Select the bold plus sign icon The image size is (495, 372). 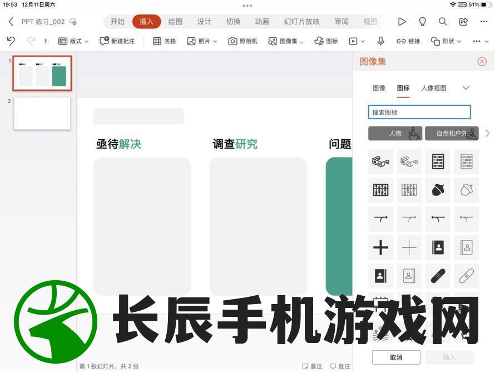tap(381, 247)
